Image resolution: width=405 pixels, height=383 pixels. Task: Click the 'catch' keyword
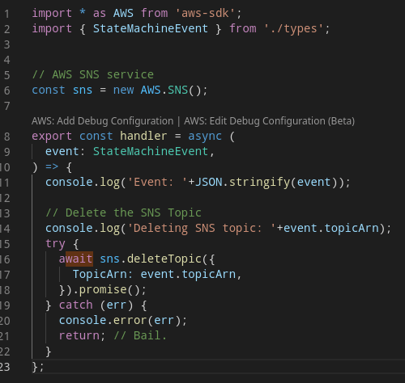click(76, 305)
